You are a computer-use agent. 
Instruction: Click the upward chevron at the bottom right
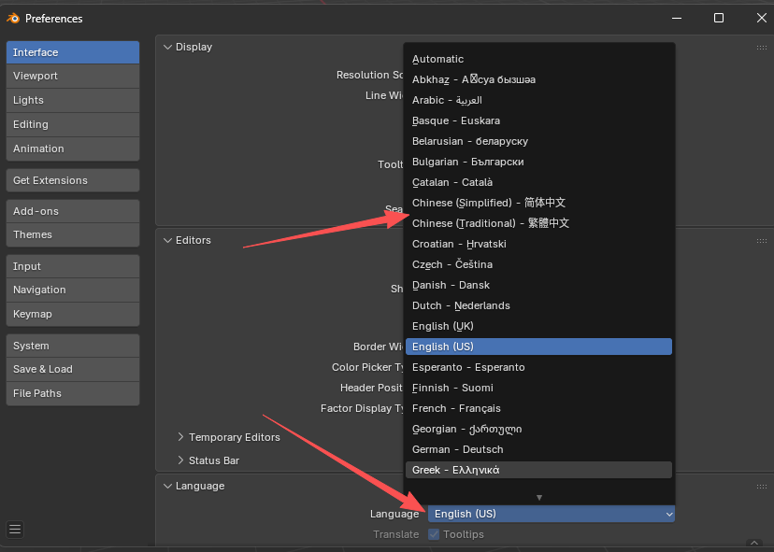(753, 542)
